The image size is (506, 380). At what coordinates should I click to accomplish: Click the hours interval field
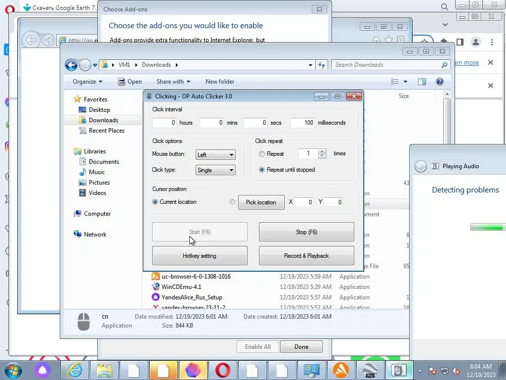[x=164, y=123]
